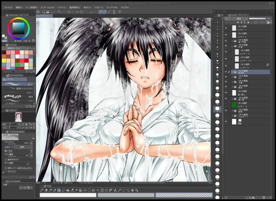Toggle visibility of レイヤー 11 layer
This screenshot has width=276, height=201.
pyautogui.click(x=226, y=52)
